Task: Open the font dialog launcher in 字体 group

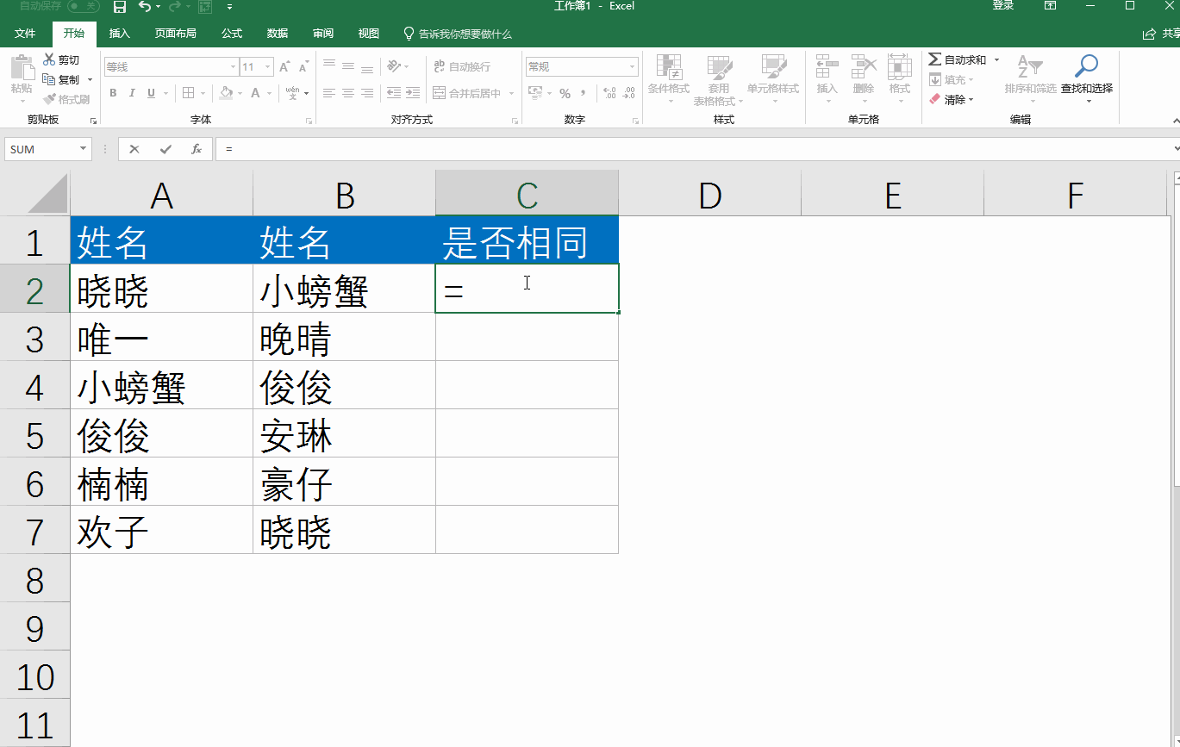Action: (309, 121)
